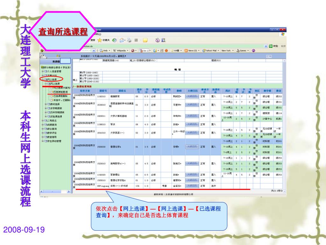This screenshot has width=326, height=245.
Task: Click the purple round icon after Games
Action: (x=253, y=51)
